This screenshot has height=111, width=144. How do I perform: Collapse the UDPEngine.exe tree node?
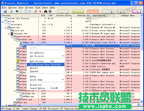[15, 91]
